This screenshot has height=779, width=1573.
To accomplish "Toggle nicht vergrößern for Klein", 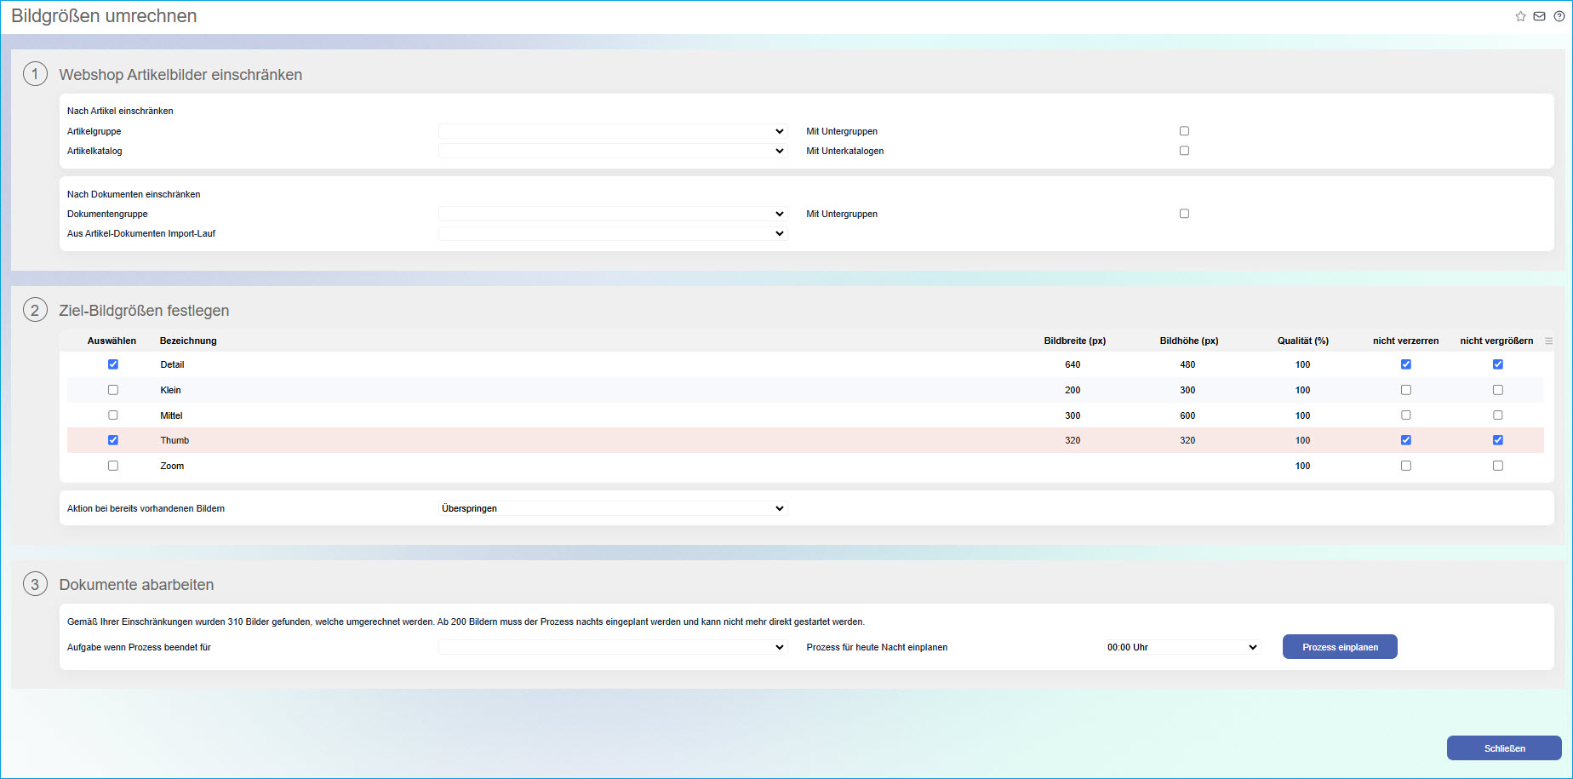I will coord(1498,390).
